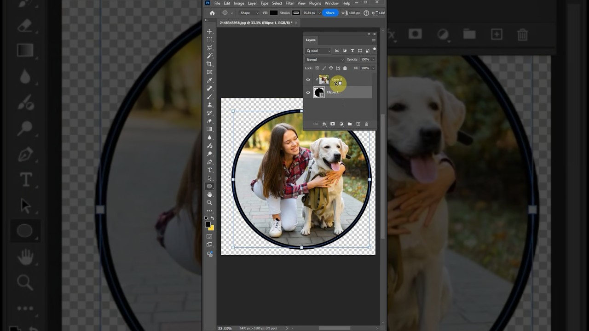Click the blue Share button
This screenshot has width=589, height=331.
point(330,13)
